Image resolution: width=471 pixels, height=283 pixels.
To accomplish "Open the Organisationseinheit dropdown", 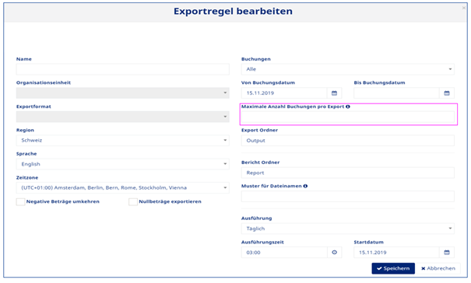I will tap(122, 93).
